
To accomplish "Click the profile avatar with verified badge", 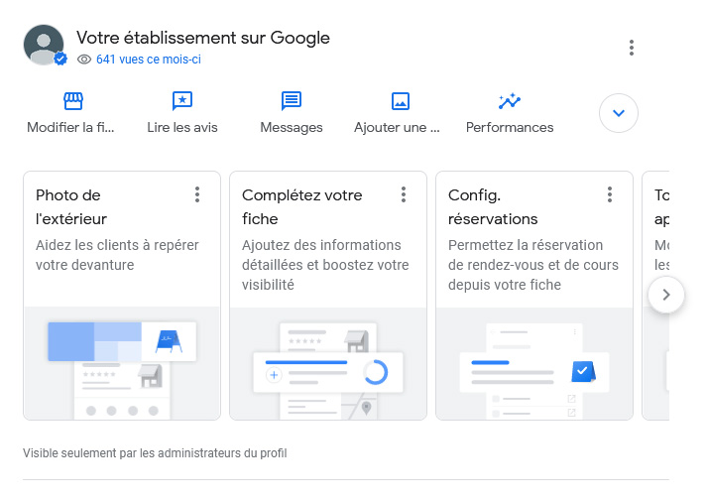I will pyautogui.click(x=45, y=46).
